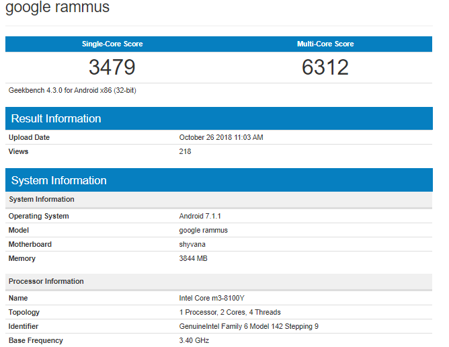Click the Memory label
The width and height of the screenshot is (449, 347).
(x=22, y=258)
